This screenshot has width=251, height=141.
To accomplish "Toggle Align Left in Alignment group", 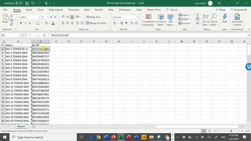I will pyautogui.click(x=63, y=23).
